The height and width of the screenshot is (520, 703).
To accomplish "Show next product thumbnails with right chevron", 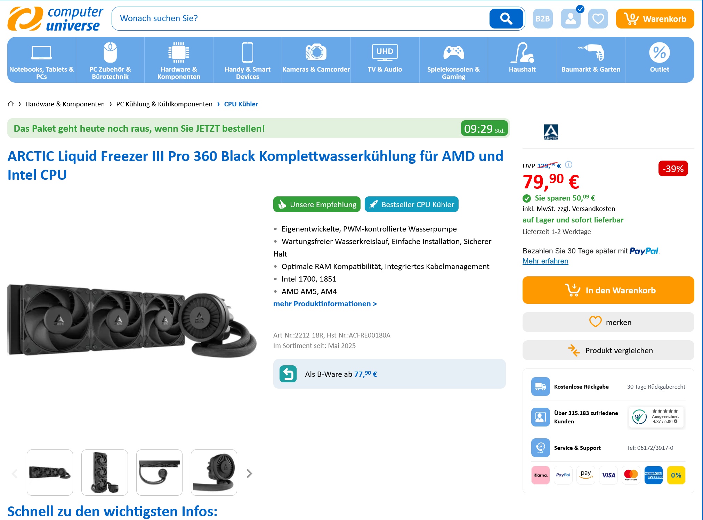I will pyautogui.click(x=249, y=473).
